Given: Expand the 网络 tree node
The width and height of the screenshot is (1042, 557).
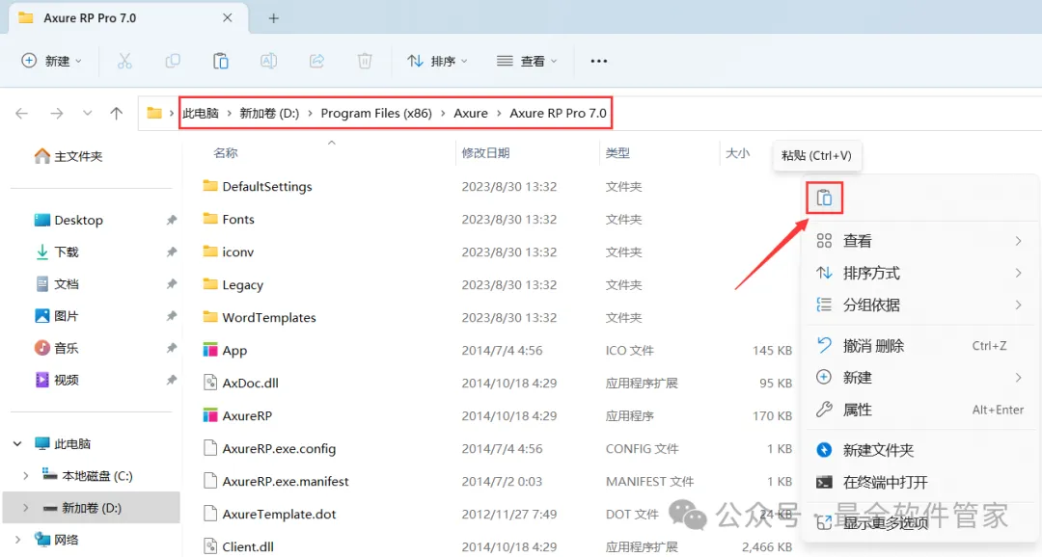Looking at the screenshot, I should coord(18,539).
